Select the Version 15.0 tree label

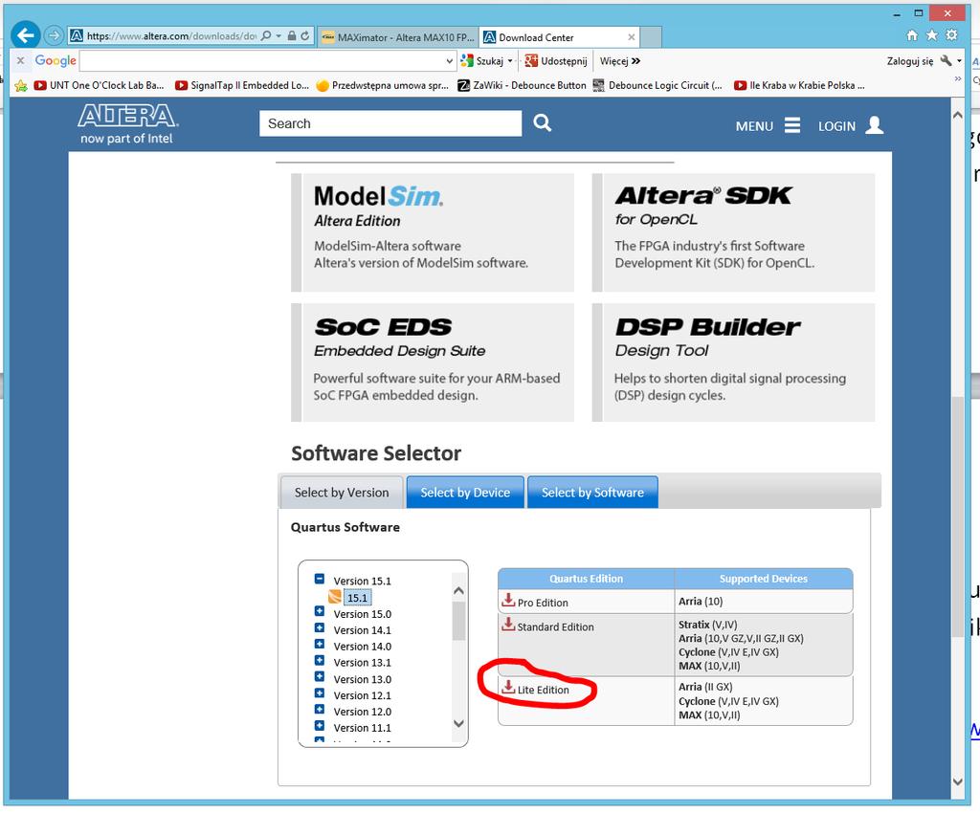coord(363,614)
